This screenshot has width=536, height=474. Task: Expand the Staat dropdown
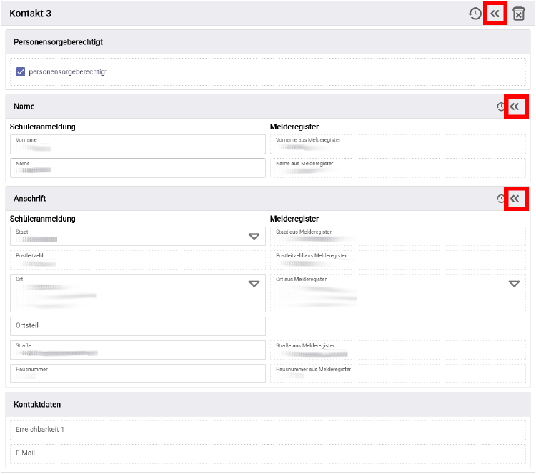[254, 237]
